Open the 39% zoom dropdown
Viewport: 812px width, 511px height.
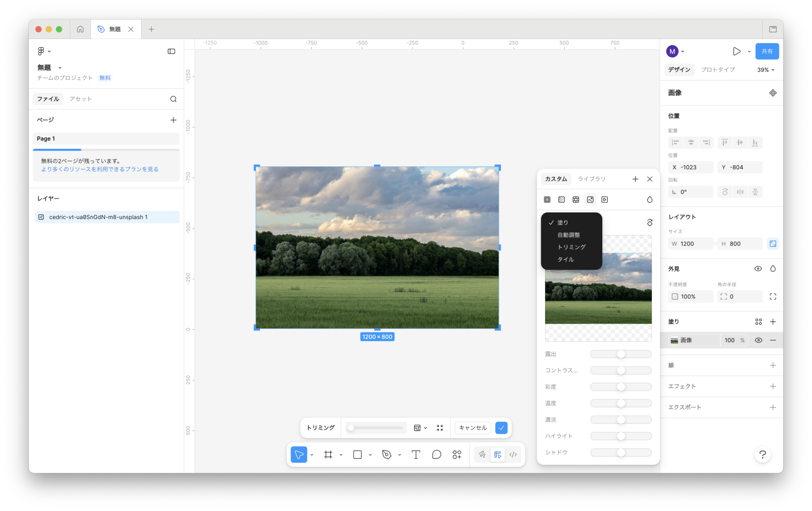point(766,70)
